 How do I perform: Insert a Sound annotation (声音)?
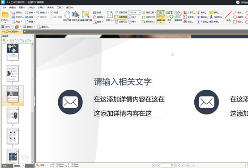pos(214,21)
